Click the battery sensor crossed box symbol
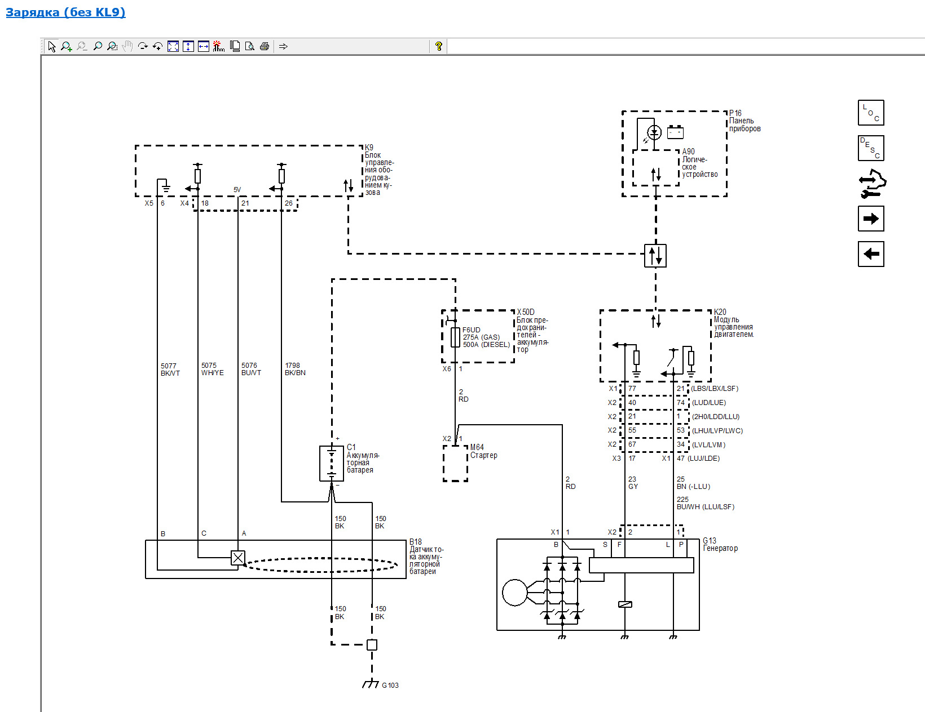The height and width of the screenshot is (712, 925). [238, 558]
